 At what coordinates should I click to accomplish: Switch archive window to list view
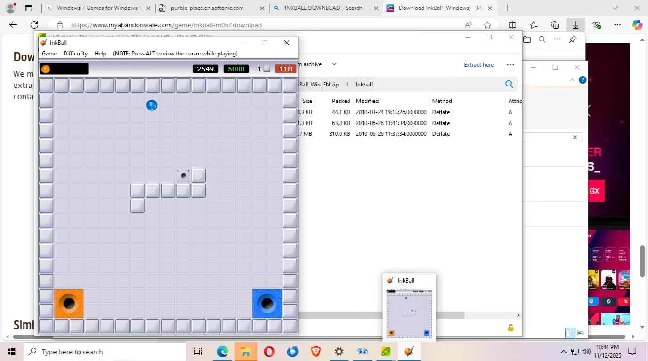tap(570, 333)
